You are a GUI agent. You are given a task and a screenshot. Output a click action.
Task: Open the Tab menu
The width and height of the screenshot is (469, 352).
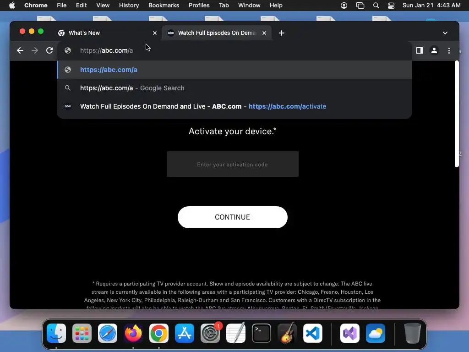pos(224,5)
